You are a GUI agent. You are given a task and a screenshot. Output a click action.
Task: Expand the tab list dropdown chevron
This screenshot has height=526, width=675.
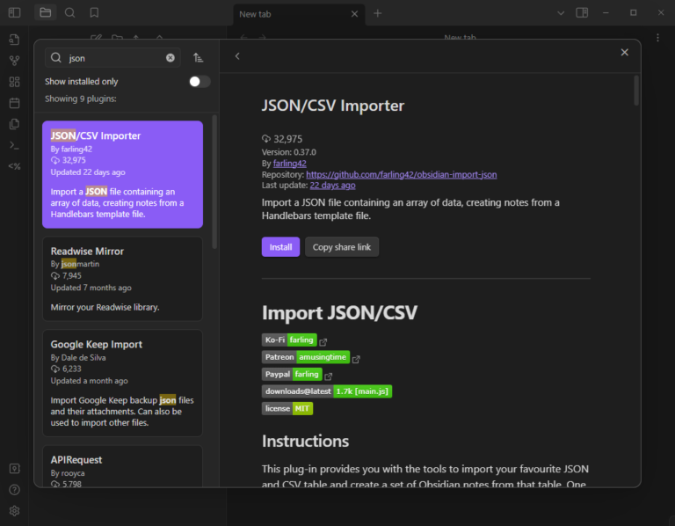point(561,13)
